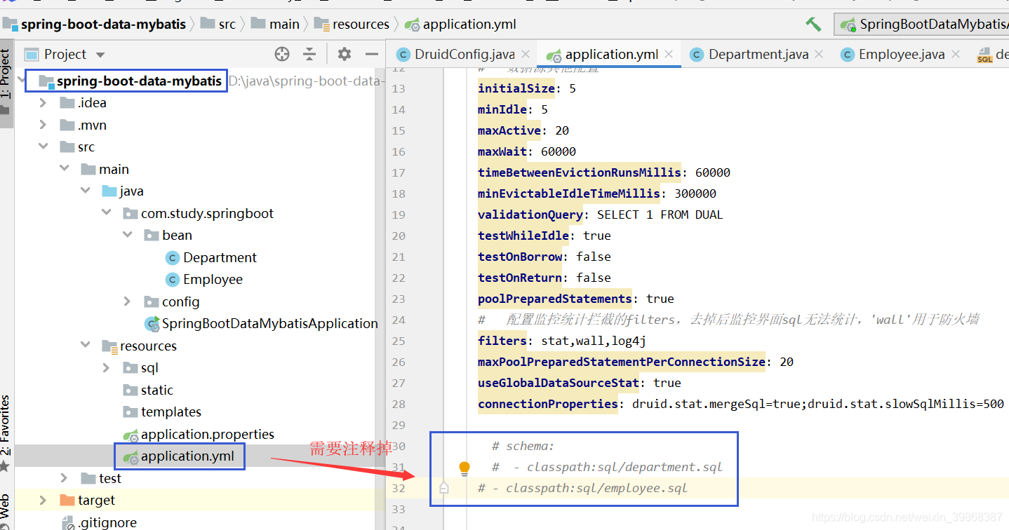Collapse the java folder
The image size is (1009, 530).
pos(86,191)
